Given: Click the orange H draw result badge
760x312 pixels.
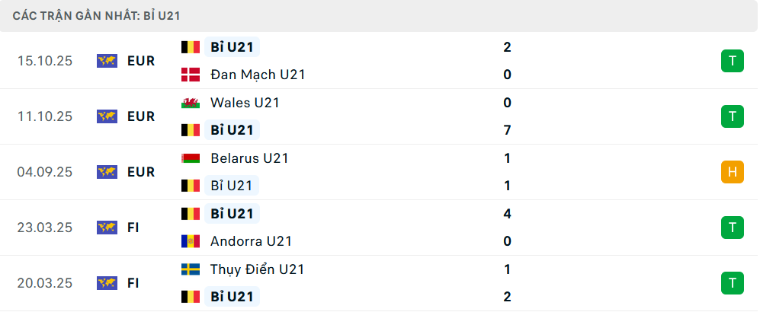Looking at the screenshot, I should pos(732,172).
